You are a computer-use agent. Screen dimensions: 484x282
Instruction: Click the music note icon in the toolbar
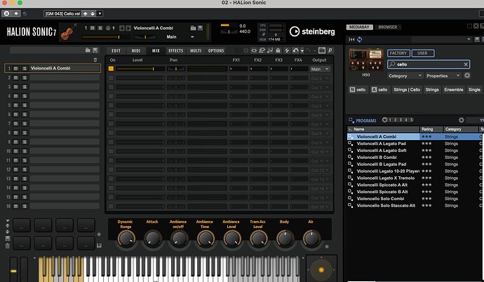click(270, 50)
